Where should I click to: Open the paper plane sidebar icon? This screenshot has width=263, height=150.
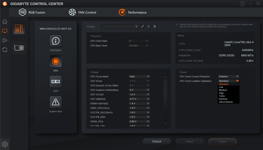pos(5,40)
